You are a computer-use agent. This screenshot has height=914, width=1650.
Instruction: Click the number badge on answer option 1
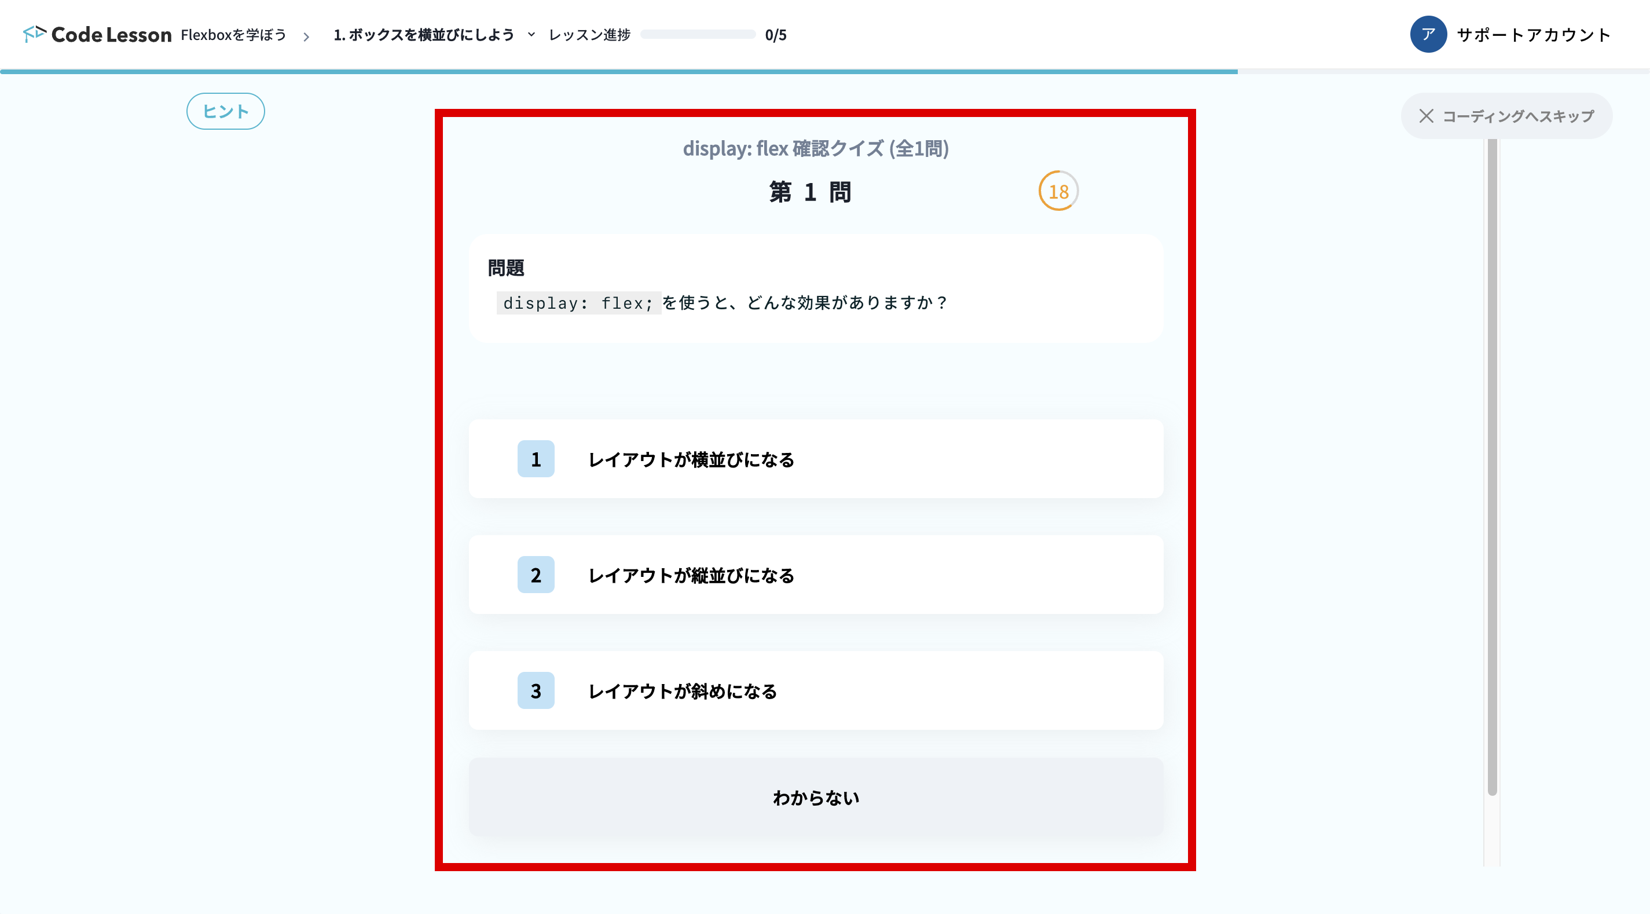click(x=536, y=459)
